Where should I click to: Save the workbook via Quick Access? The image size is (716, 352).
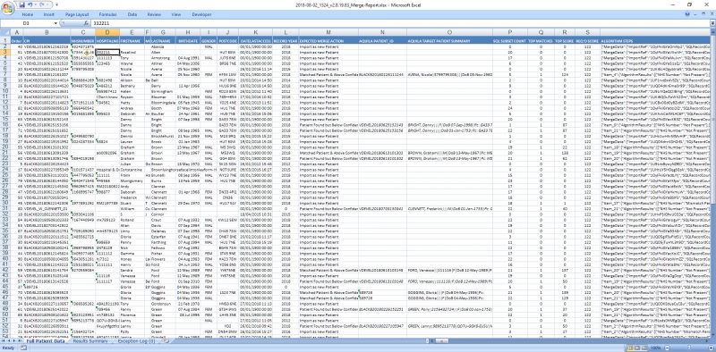[21, 4]
